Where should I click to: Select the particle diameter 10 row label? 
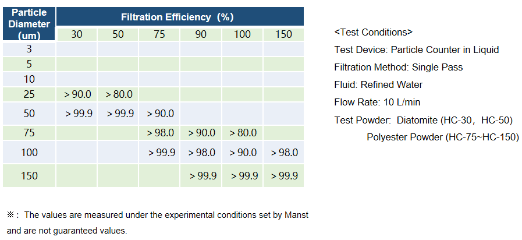tap(29, 79)
